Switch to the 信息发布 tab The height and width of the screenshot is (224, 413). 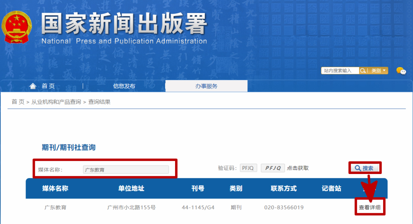pos(124,86)
